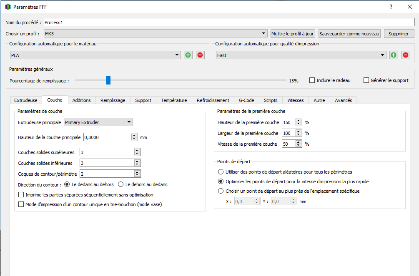Increase Coques de contour/périmètre stepper value

(x=137, y=172)
